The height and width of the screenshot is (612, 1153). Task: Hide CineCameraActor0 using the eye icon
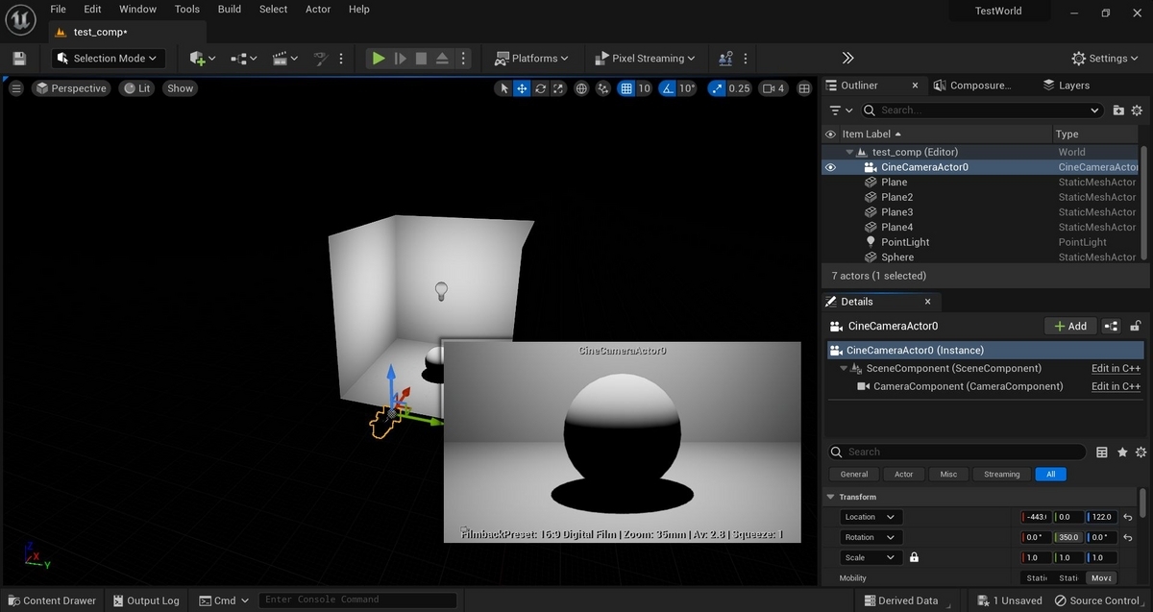[831, 167]
